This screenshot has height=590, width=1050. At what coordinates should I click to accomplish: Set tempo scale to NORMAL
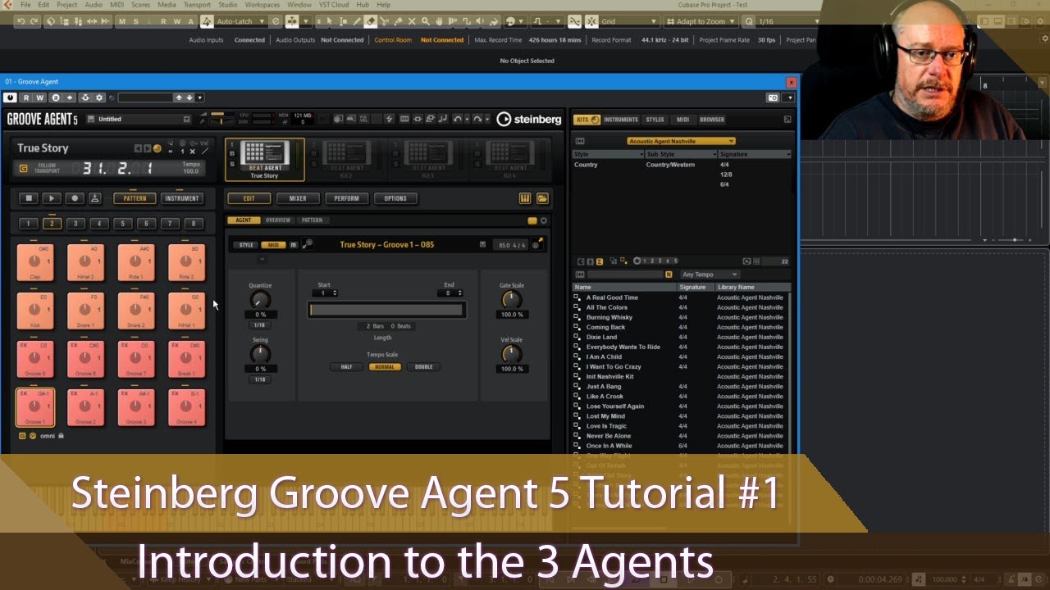click(384, 367)
